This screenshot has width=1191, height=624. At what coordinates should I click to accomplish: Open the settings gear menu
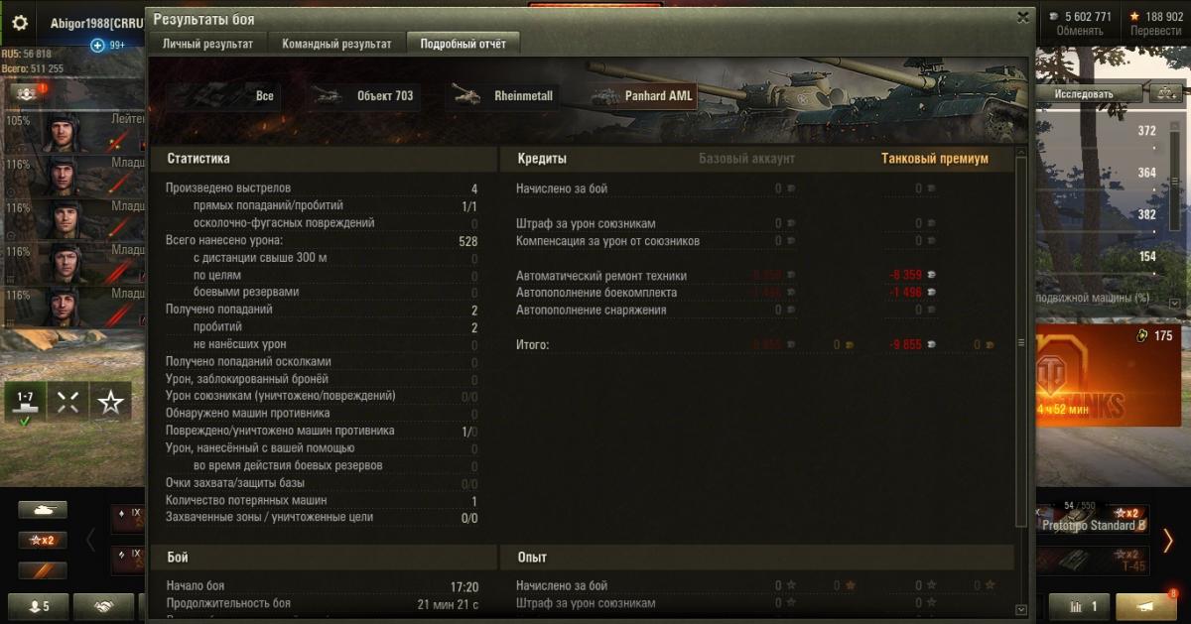coord(20,23)
